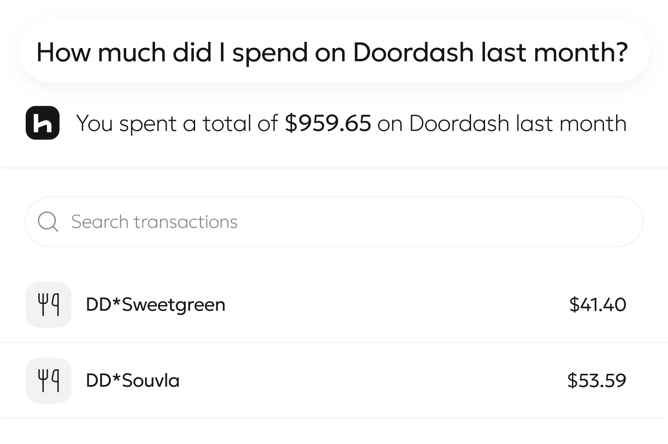Select the bold $959.65 total
The width and height of the screenshot is (668, 444).
click(x=328, y=123)
